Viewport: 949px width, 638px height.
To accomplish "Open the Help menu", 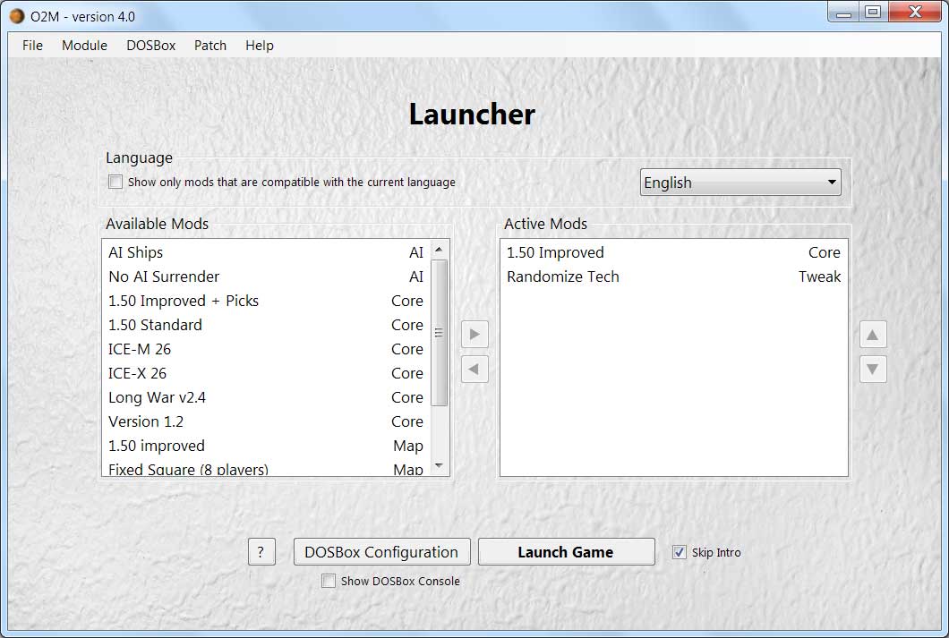I will coord(260,46).
